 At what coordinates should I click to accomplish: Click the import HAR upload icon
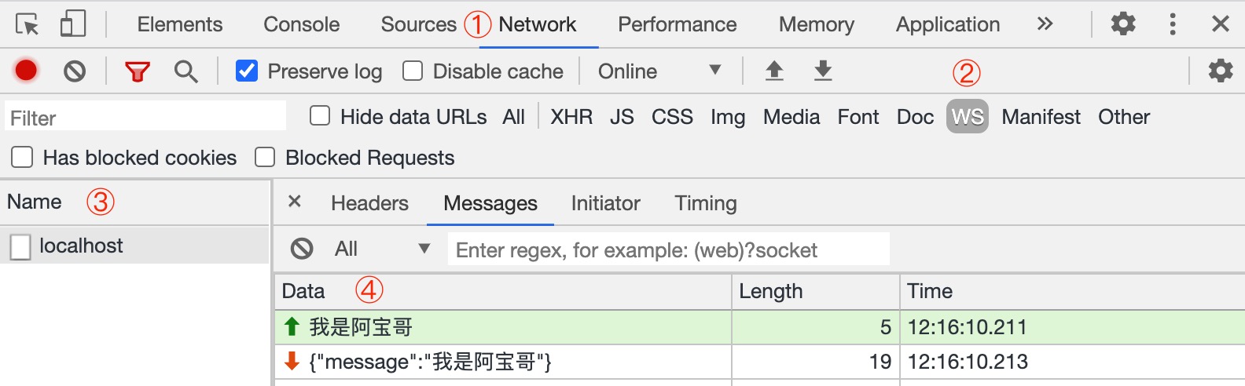pos(774,71)
